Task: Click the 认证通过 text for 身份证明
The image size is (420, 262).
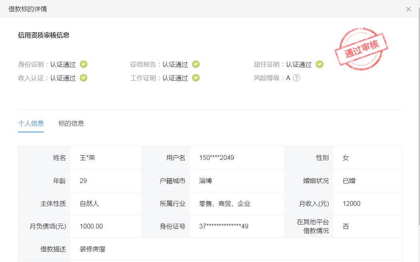Action: point(63,64)
